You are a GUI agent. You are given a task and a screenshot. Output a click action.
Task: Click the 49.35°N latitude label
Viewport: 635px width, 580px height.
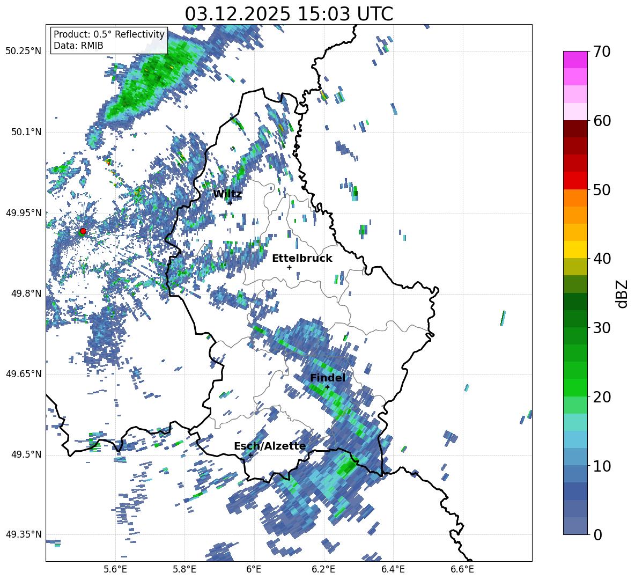click(x=24, y=534)
